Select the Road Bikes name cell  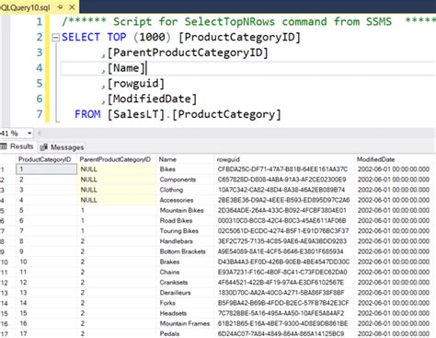point(176,220)
